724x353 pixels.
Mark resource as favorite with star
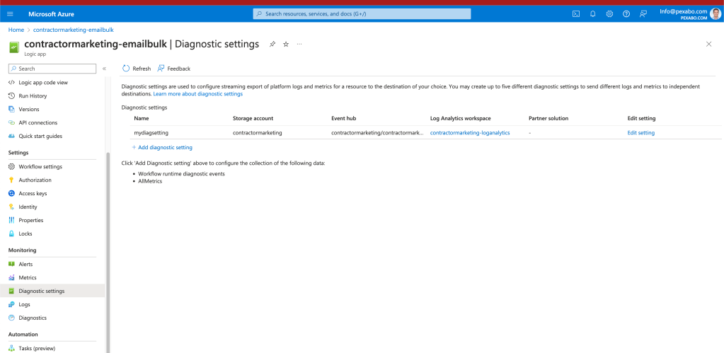286,45
